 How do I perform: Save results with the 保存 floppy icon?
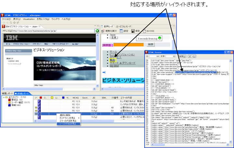[133, 31]
